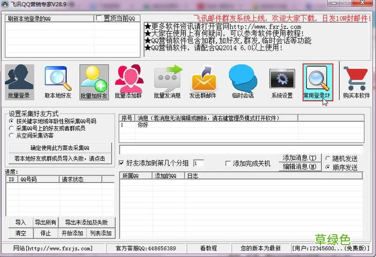
Task: Click the 清空 button
Action: tap(21, 233)
